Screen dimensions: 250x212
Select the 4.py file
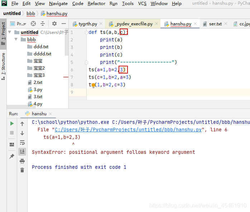(x=35, y=104)
